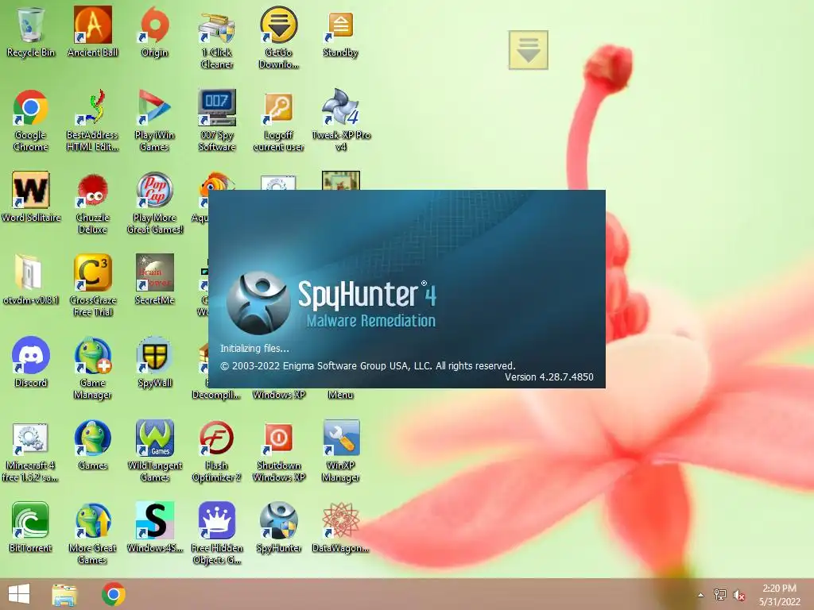This screenshot has height=610, width=814.
Task: Click the SpyHunter 4 splash logo
Action: (258, 303)
